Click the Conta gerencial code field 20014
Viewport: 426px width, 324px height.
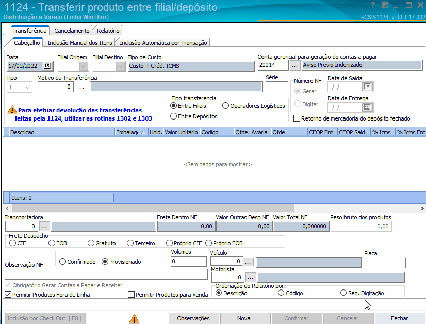273,65
